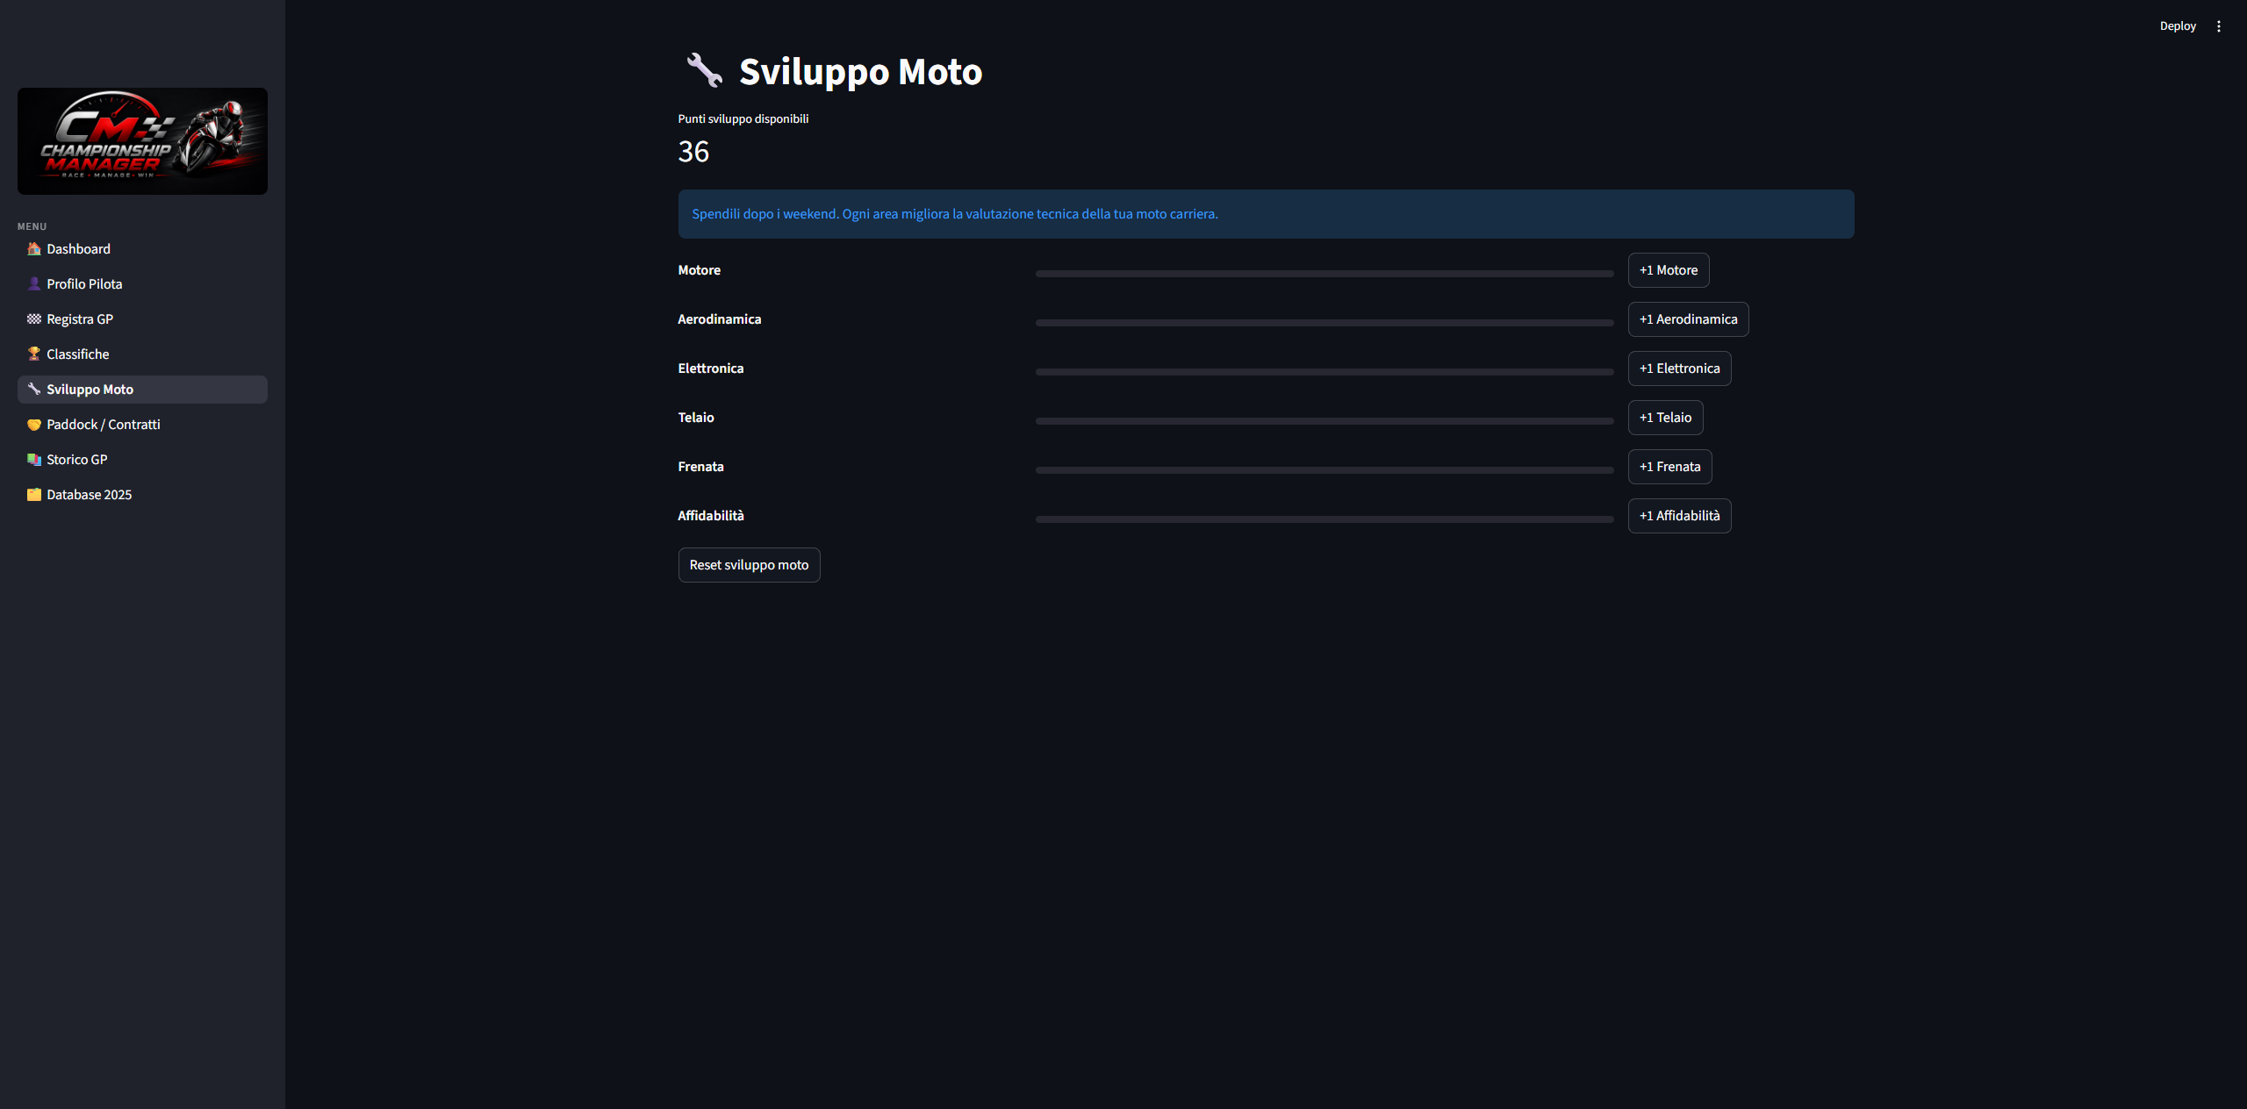Add one point to Motore
Viewport: 2247px width, 1109px height.
pyautogui.click(x=1669, y=270)
